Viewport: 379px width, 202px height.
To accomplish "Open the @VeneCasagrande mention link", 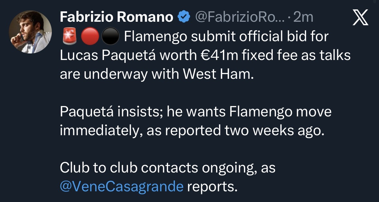I will tap(122, 186).
